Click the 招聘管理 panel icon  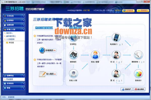[5, 25]
